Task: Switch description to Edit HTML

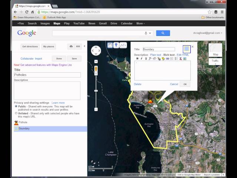Action: click(x=183, y=55)
